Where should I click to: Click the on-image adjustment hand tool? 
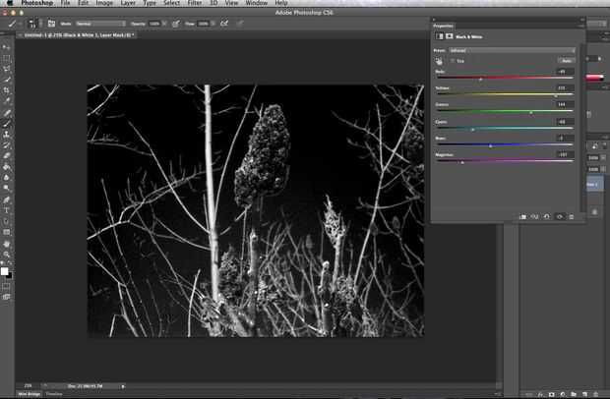(x=439, y=61)
